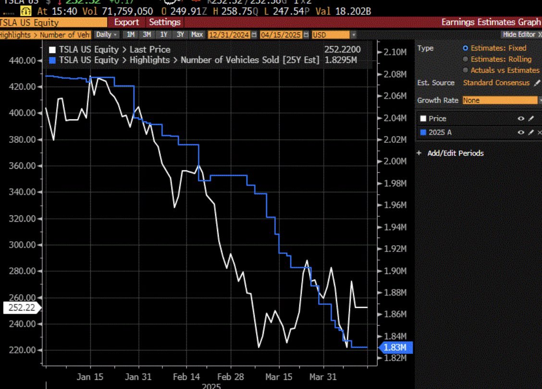The height and width of the screenshot is (389, 542).
Task: Click the yellow clock icon near time
Action: 25,12
